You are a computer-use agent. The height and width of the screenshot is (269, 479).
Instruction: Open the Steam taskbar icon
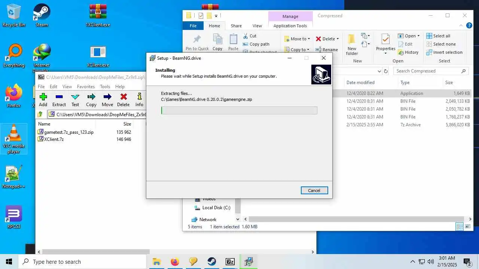[212, 262]
